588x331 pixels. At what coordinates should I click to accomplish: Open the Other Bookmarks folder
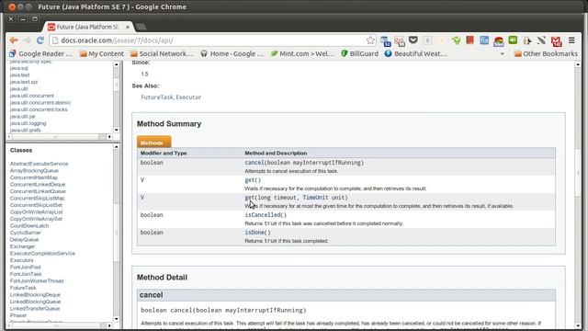click(546, 53)
